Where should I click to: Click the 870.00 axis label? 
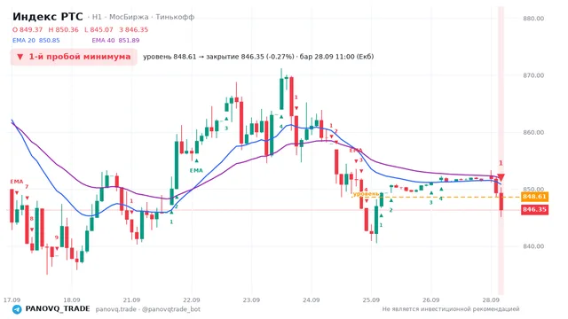click(x=533, y=75)
